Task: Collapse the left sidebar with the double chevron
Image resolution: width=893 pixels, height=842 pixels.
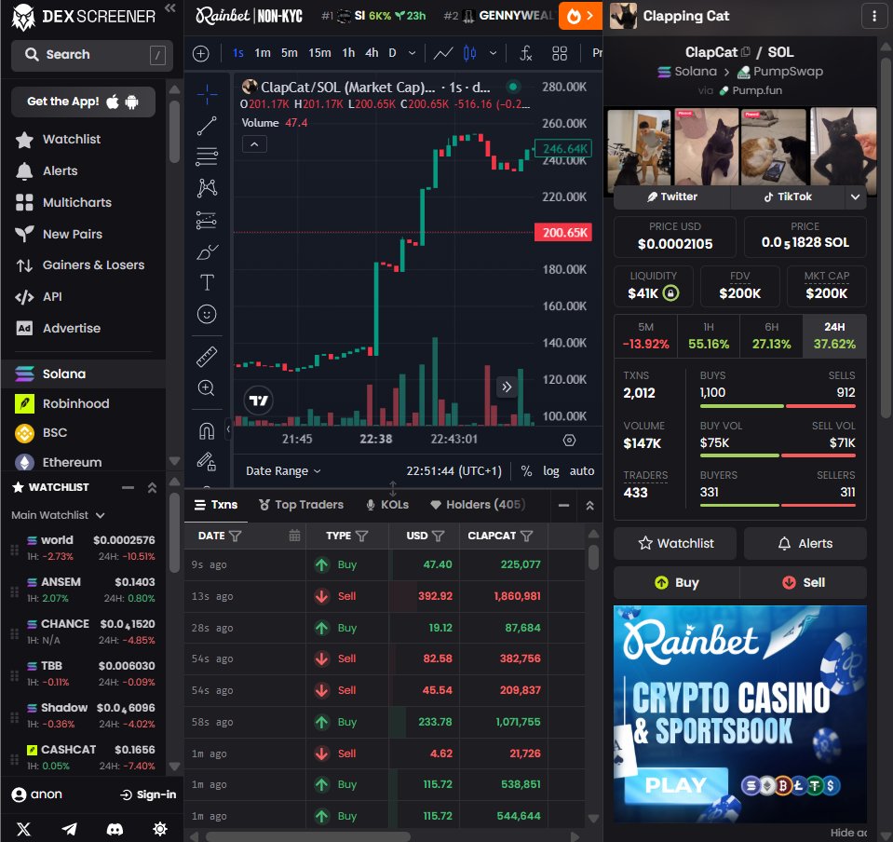Action: [x=169, y=8]
